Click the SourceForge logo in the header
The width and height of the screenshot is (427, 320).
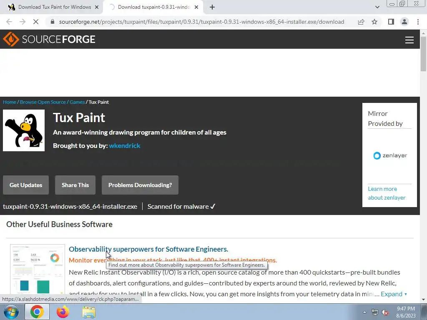(x=49, y=39)
